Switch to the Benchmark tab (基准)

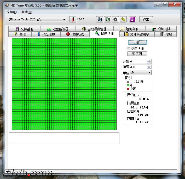click(20, 34)
